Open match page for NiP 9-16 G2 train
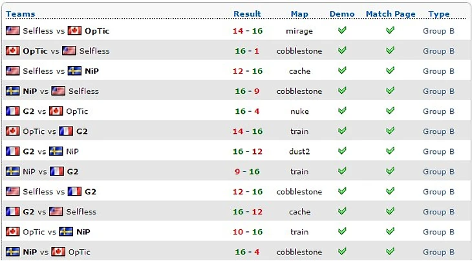 point(391,171)
